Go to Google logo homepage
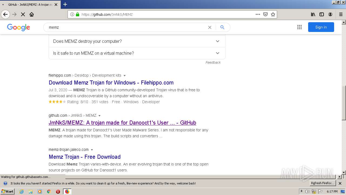 18,27
